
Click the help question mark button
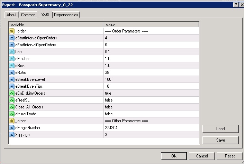pyautogui.click(x=236, y=5)
